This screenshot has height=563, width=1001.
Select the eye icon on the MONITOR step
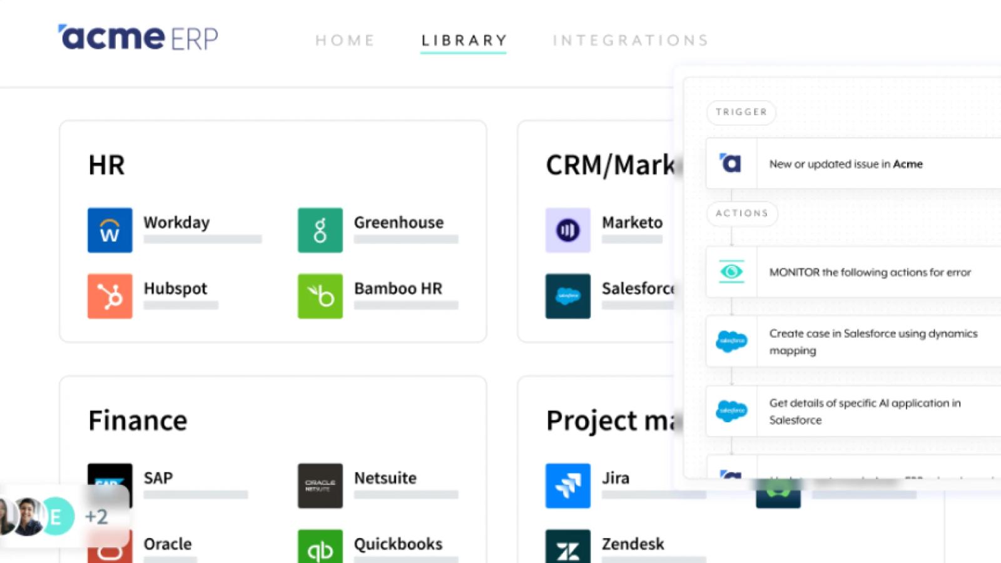point(731,271)
